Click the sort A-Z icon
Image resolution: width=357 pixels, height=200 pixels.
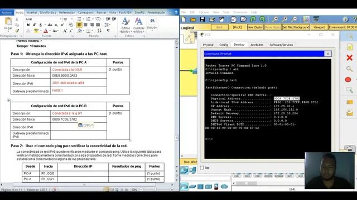click(99, 31)
